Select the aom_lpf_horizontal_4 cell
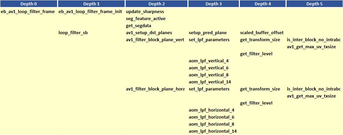Image resolution: width=343 pixels, height=135 pixels. [x=211, y=110]
